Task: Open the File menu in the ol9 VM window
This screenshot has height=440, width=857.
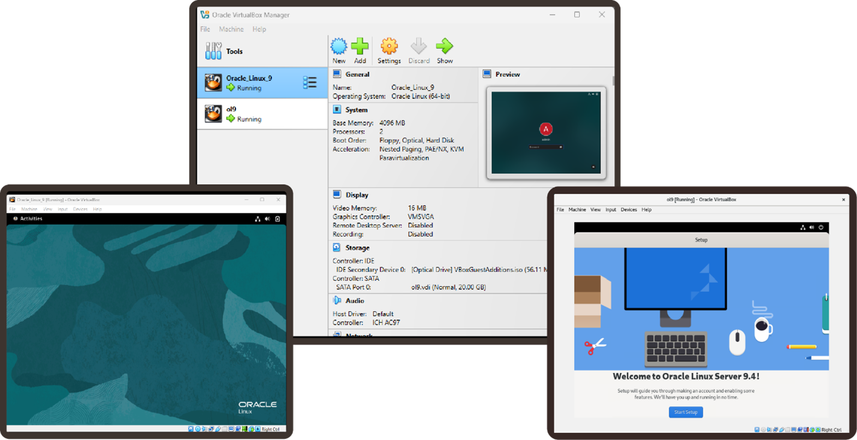Action: click(560, 210)
